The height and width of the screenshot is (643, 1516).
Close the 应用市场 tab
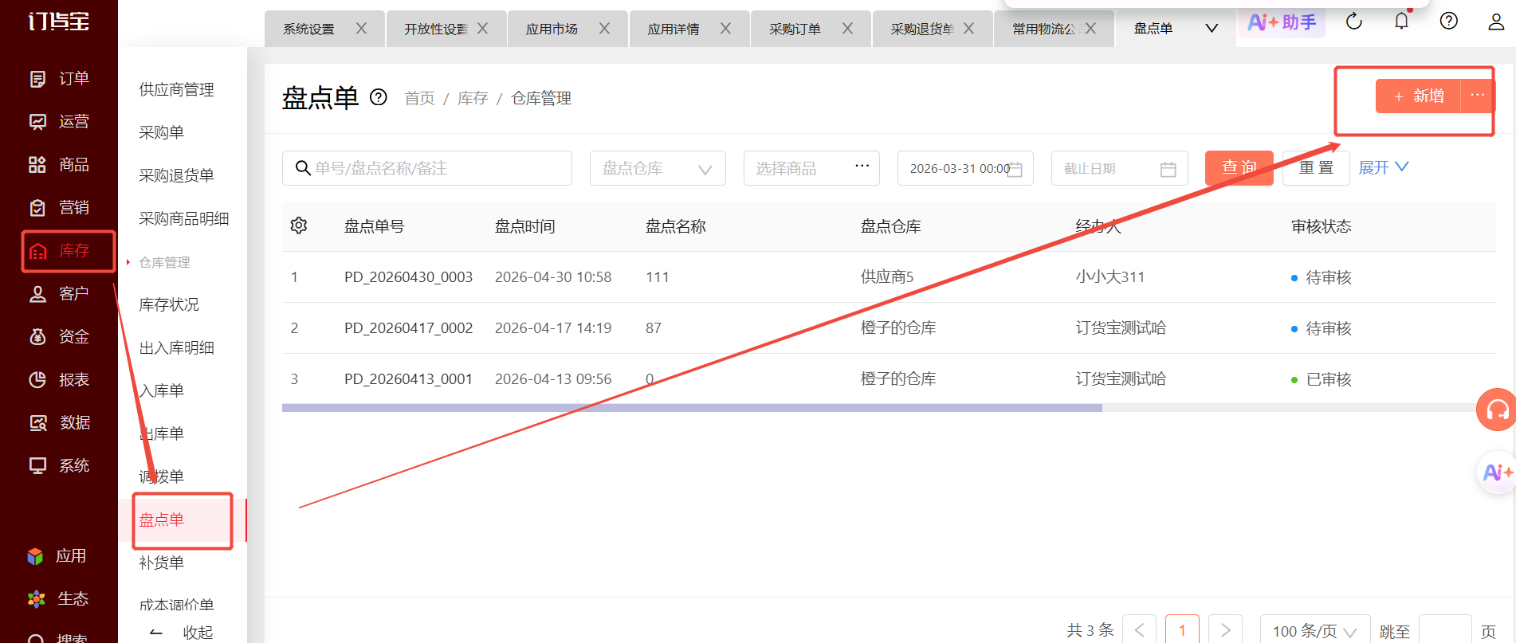coord(604,29)
